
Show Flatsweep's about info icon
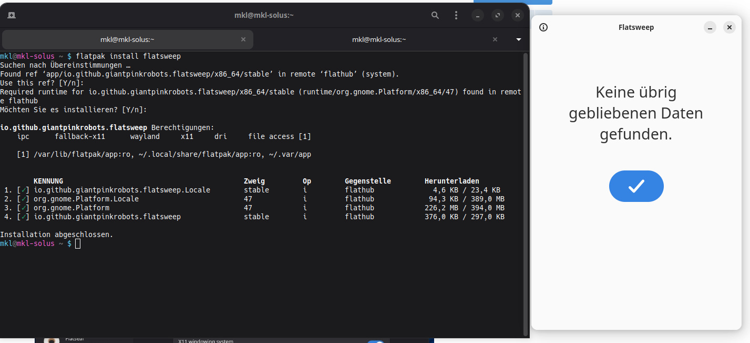[x=543, y=27]
